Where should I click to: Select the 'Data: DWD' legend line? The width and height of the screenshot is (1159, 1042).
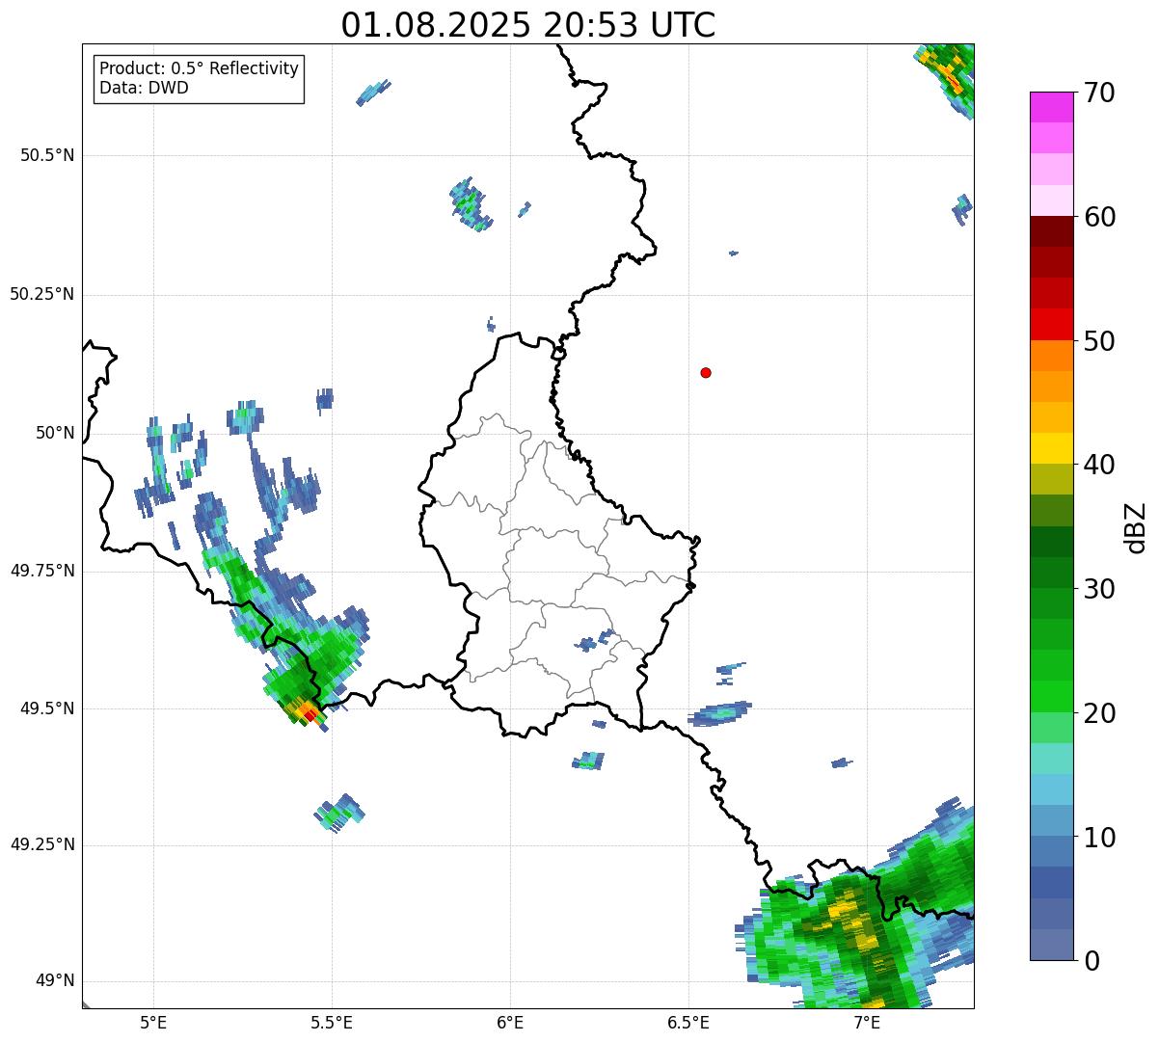tap(144, 89)
